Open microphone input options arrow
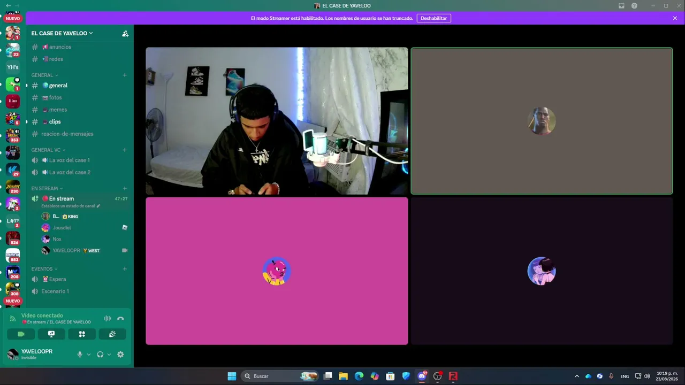Screen dimensions: 685x385 (x=88, y=355)
